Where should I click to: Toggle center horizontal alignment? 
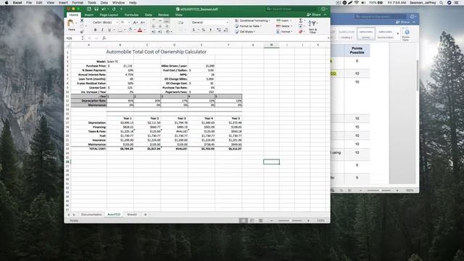[160, 26]
